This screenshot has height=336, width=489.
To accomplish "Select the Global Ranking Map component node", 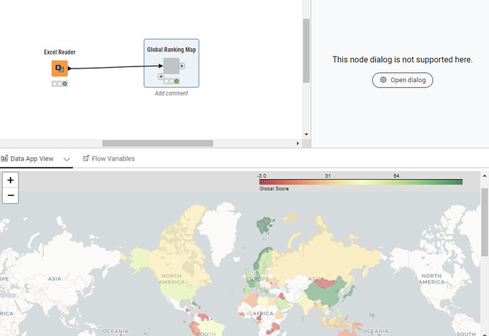I will pos(172,66).
